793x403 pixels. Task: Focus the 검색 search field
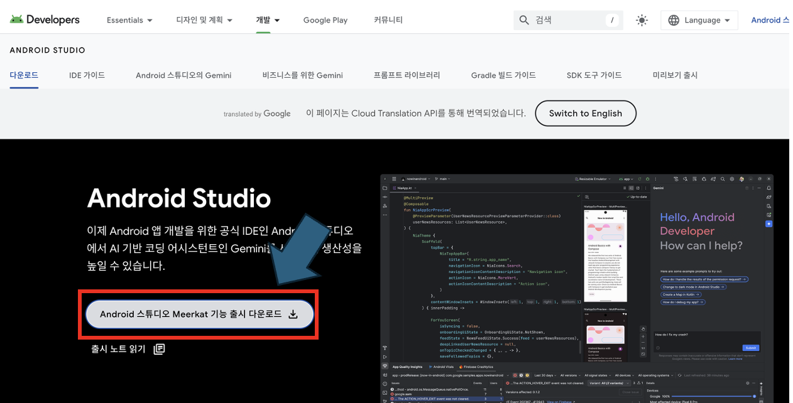coord(568,20)
